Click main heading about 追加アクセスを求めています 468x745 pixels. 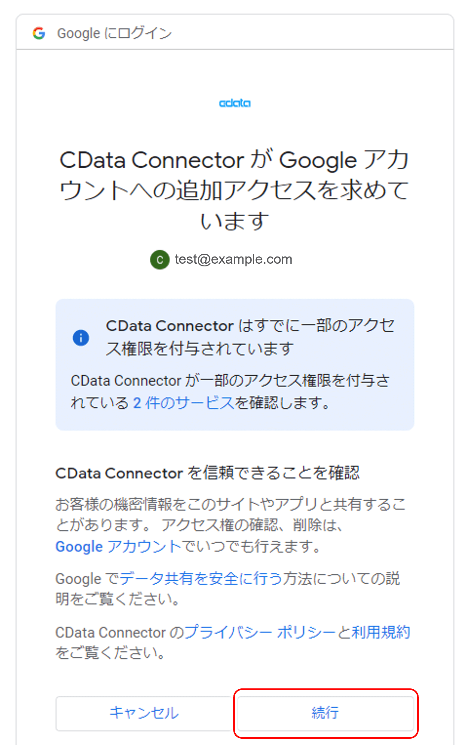tap(234, 190)
